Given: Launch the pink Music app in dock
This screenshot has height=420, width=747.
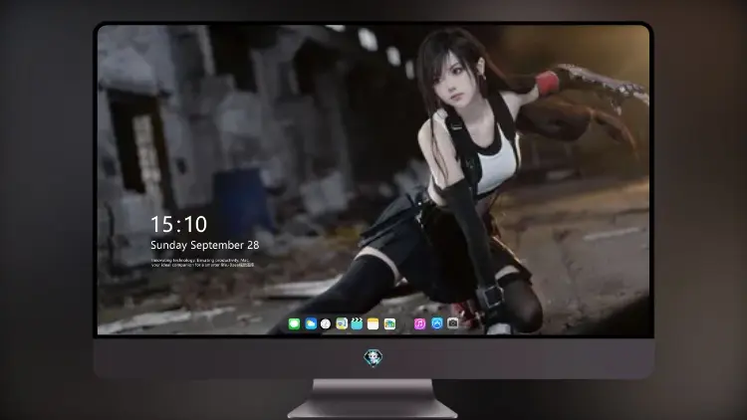Looking at the screenshot, I should 419,323.
